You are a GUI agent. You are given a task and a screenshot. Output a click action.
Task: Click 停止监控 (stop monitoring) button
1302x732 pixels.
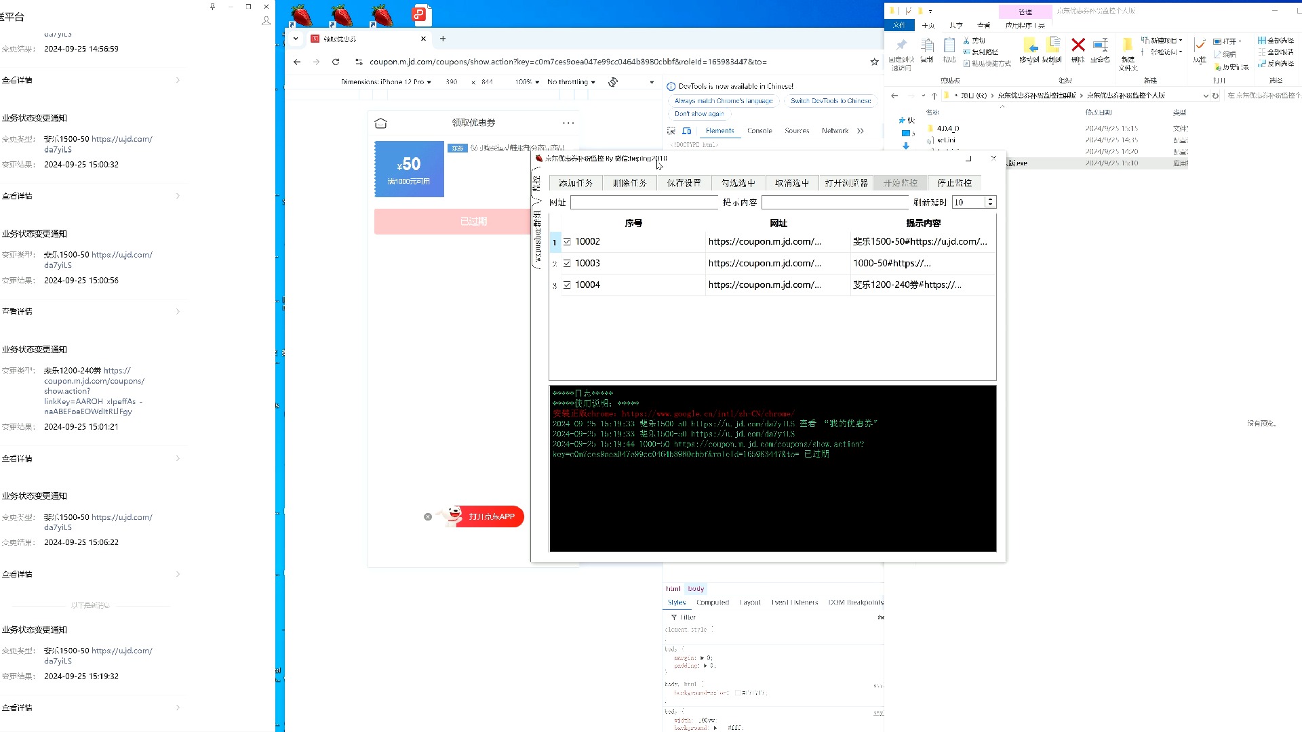tap(955, 183)
